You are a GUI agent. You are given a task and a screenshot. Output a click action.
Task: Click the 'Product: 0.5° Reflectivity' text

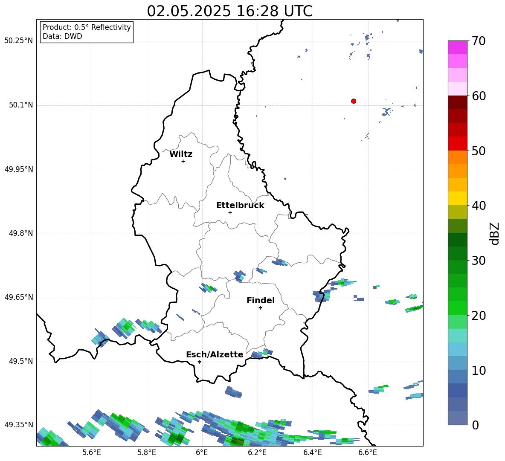point(87,27)
